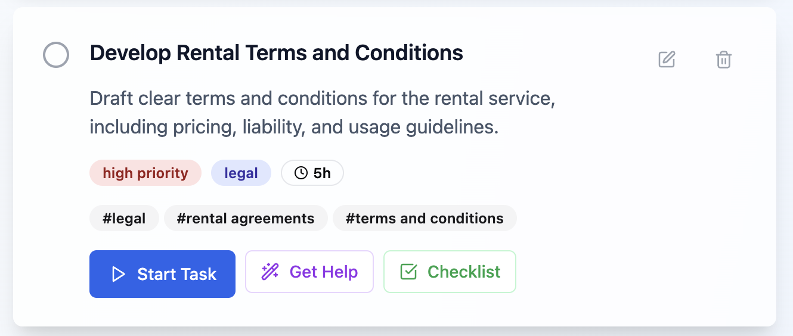Click the edit pencil icon
Viewport: 793px width, 336px height.
point(667,60)
